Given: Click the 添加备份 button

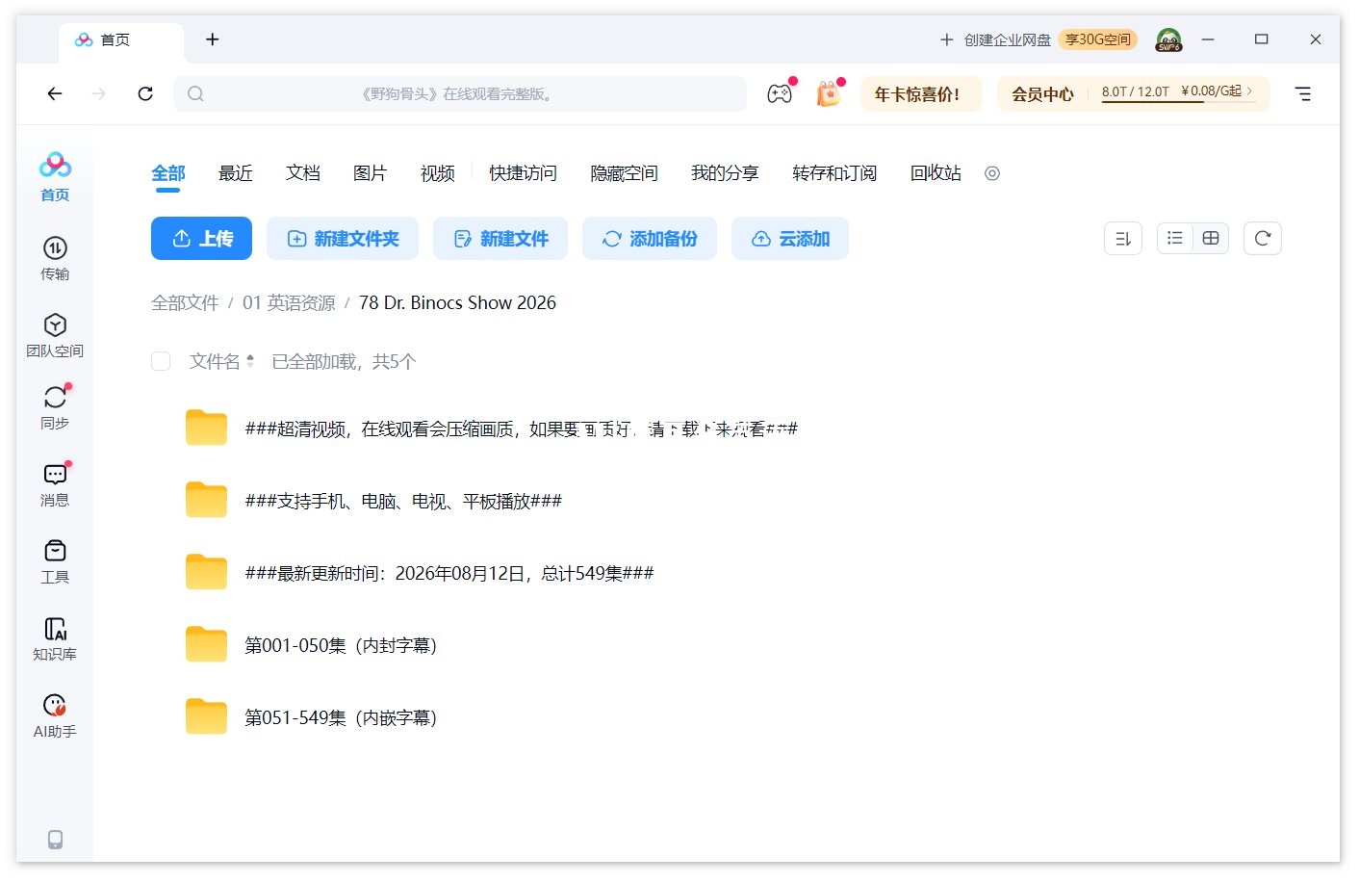Looking at the screenshot, I should (x=650, y=238).
